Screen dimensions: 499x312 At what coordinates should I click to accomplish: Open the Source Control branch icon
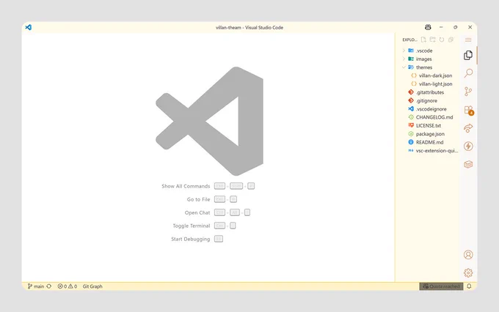[x=468, y=92]
